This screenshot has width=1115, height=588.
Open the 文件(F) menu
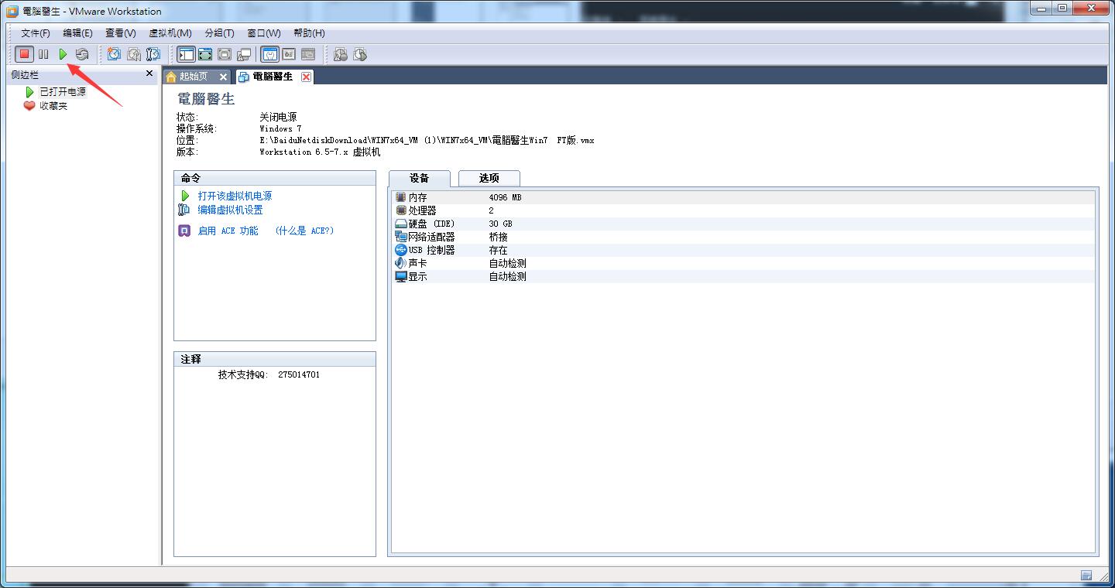pyautogui.click(x=36, y=33)
